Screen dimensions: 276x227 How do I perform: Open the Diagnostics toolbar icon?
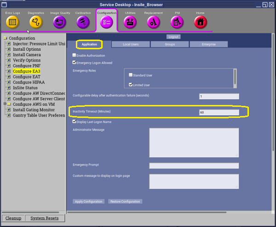pos(35,22)
